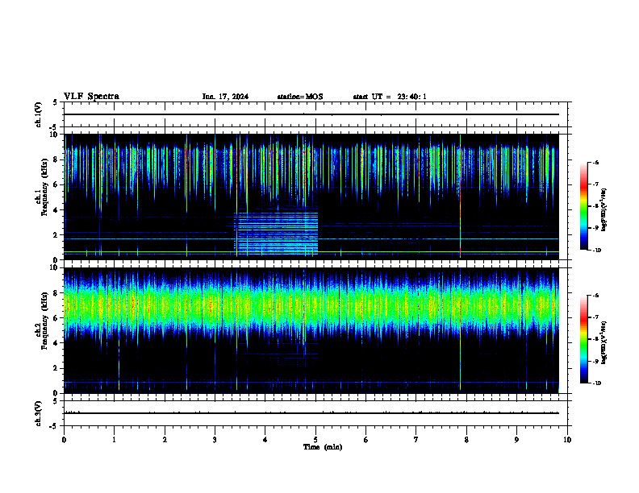The width and height of the screenshot is (639, 493).
Task: Click the "-10" label on ch.2 color bar
Action: pyautogui.click(x=596, y=383)
